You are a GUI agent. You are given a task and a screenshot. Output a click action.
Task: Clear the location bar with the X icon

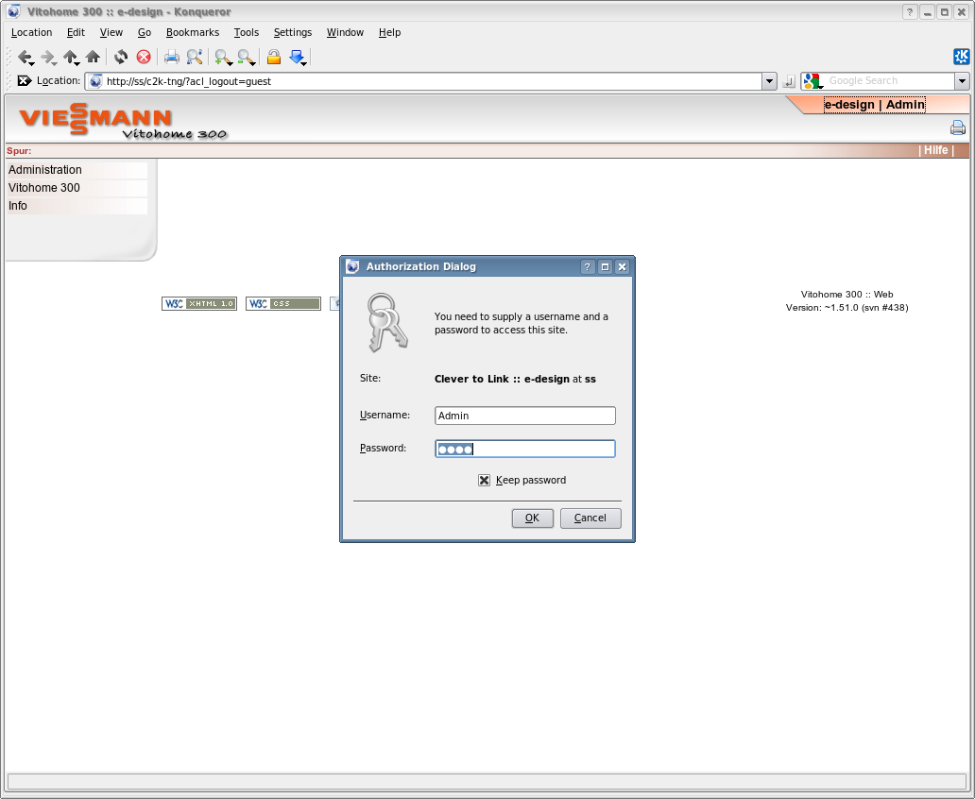coord(25,81)
